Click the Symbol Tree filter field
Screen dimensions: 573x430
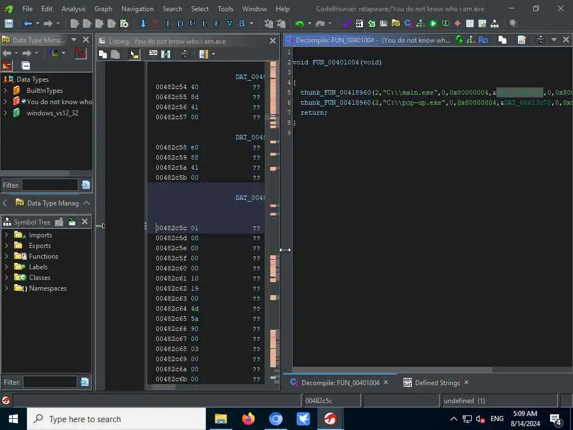[50, 382]
